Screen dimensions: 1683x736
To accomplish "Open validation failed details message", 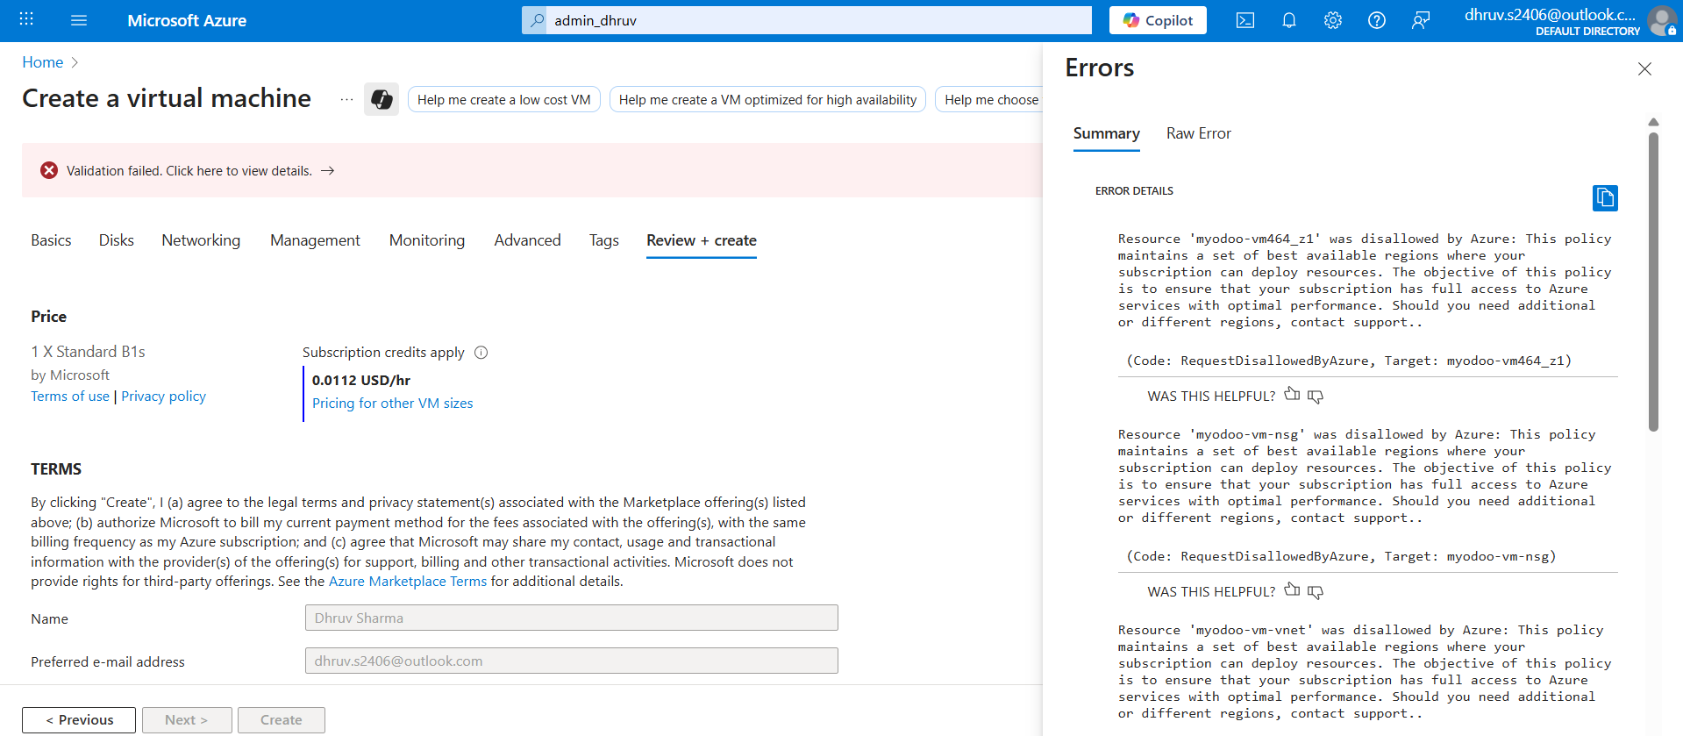I will click(x=189, y=171).
